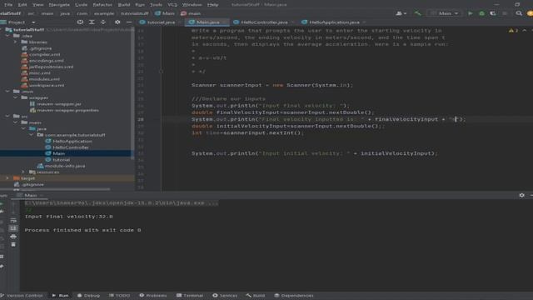Open the Terminal tool window
Screen dimensions: 533x300
(190, 295)
